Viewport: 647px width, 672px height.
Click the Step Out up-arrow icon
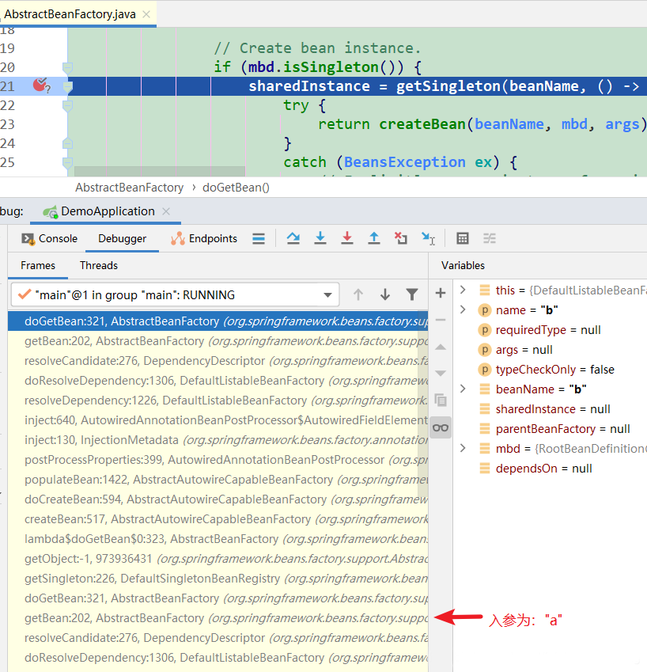pos(374,238)
